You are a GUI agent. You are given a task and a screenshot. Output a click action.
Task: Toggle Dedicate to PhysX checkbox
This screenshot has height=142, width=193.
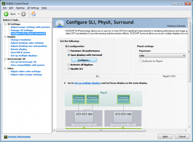coord(140,61)
